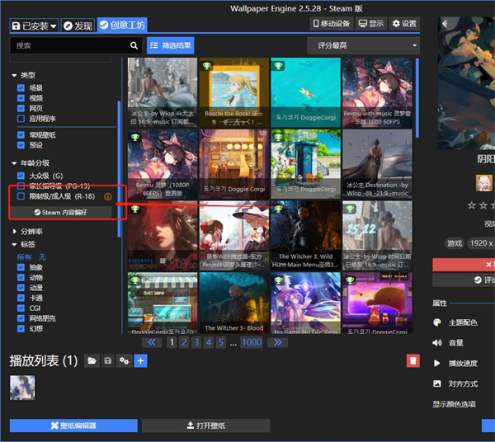
Task: Select the playlist wallpaper thumbnail
Action: coord(22,388)
